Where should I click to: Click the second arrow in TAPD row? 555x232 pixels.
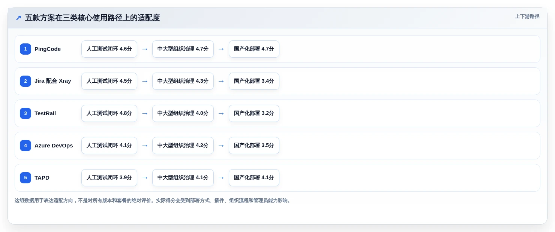221,178
